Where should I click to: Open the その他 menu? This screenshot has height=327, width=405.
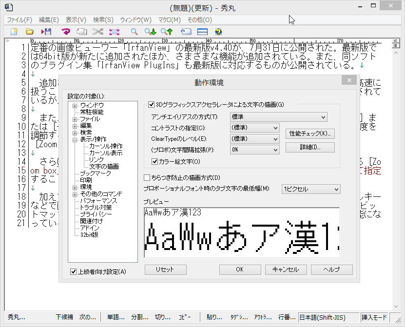(199, 20)
